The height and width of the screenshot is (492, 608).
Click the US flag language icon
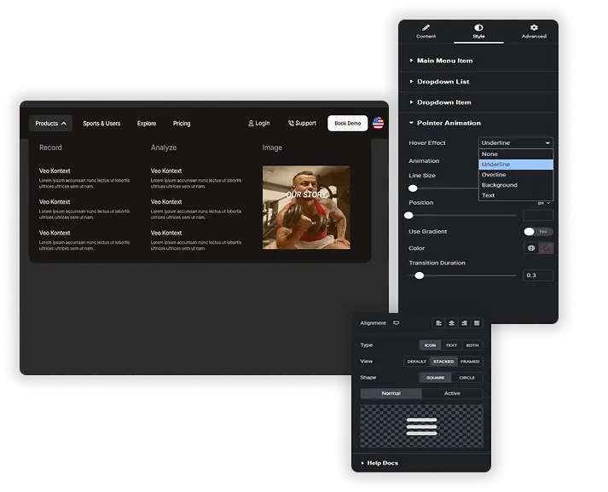coord(378,124)
